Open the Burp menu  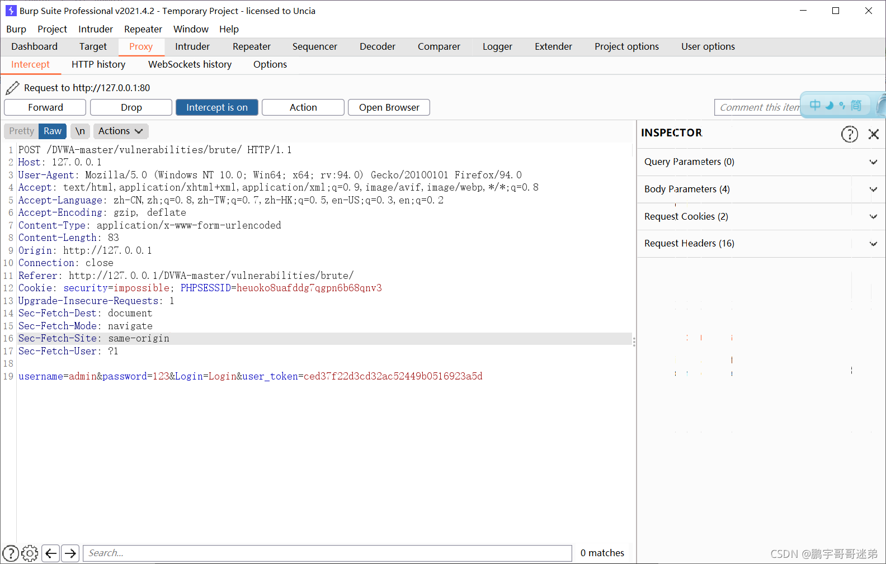16,29
